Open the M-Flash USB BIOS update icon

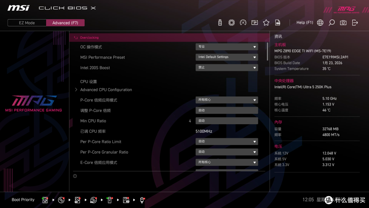(220, 23)
